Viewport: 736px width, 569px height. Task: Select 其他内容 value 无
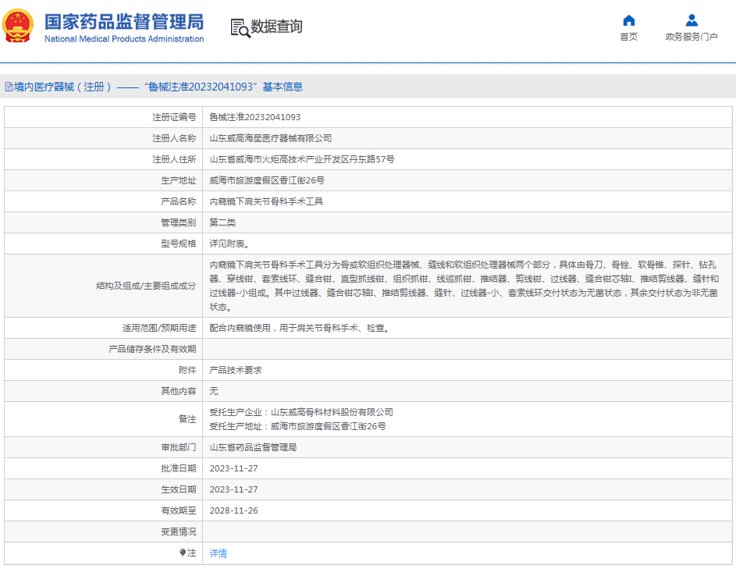[x=214, y=391]
